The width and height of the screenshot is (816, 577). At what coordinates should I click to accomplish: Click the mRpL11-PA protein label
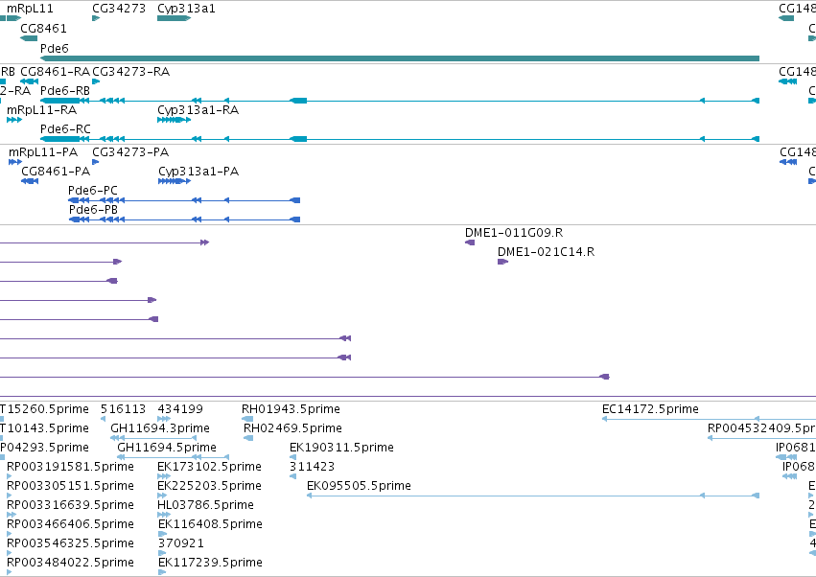43,152
